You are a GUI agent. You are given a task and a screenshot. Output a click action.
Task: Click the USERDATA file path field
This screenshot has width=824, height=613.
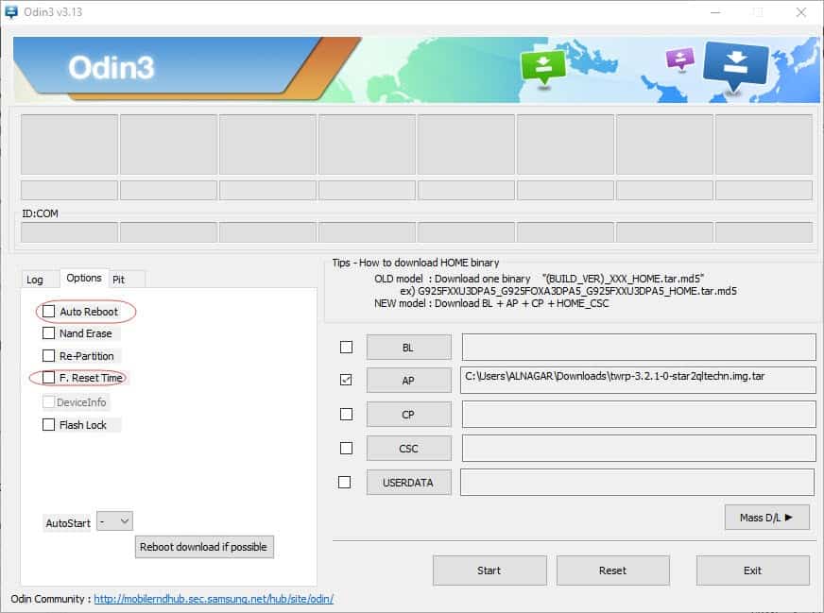click(638, 483)
